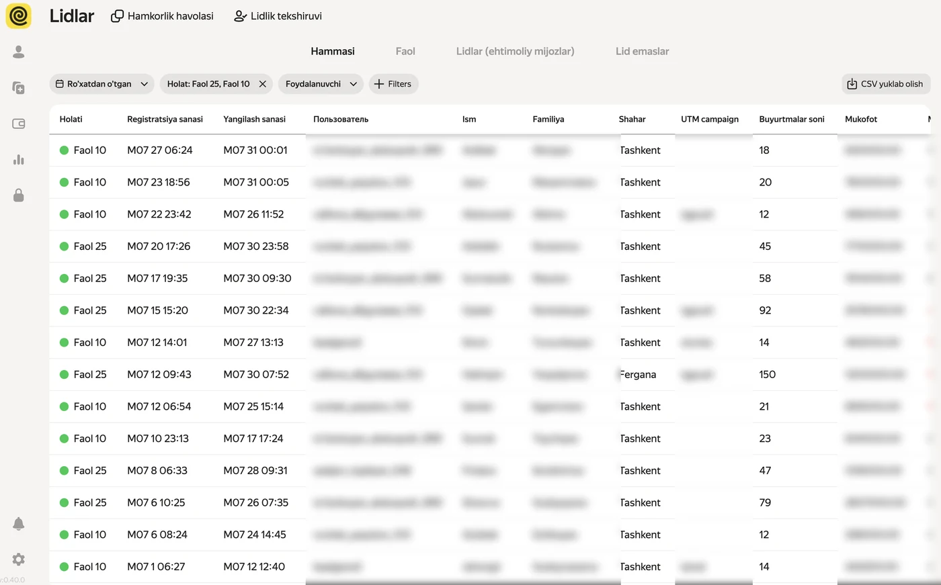Click registration date M07 12 14:01
This screenshot has height=585, width=941.
(x=157, y=343)
